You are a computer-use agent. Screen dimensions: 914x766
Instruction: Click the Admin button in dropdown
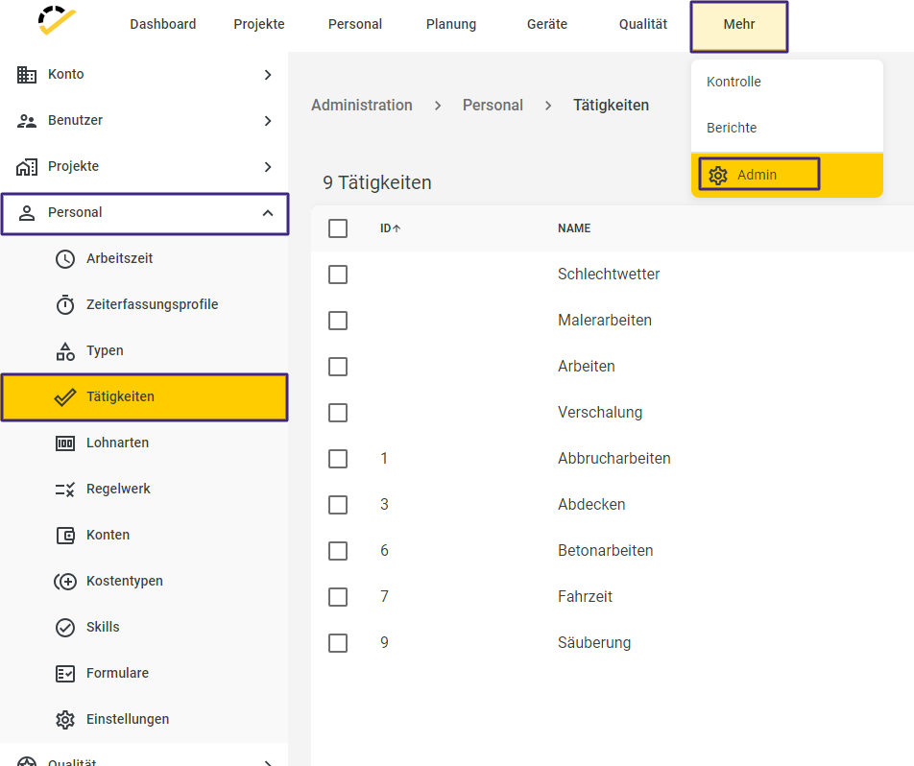click(x=758, y=175)
